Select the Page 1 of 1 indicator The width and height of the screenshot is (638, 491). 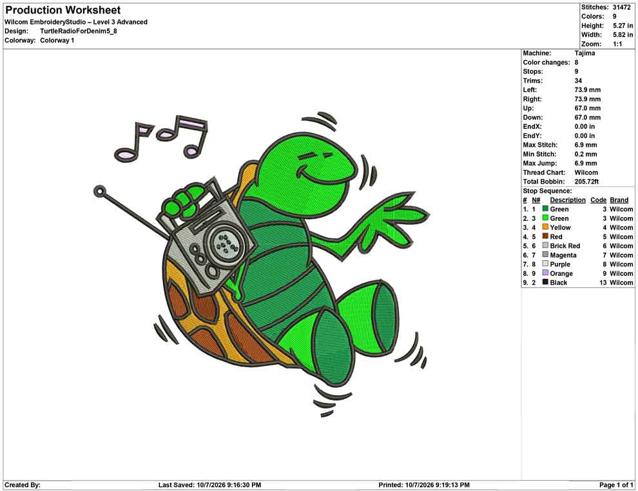pyautogui.click(x=616, y=485)
